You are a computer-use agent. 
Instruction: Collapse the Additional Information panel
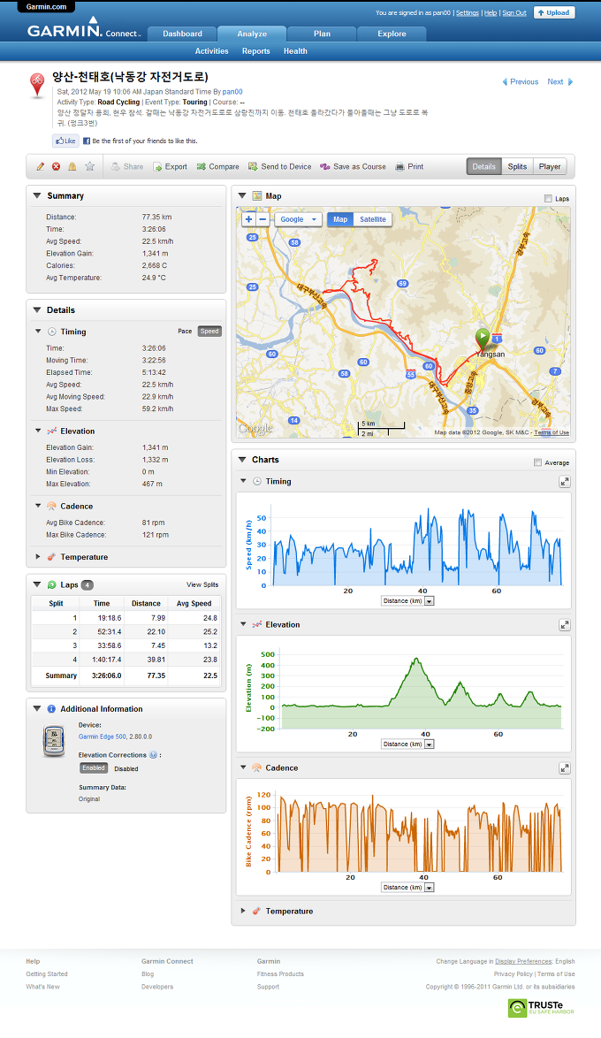[x=37, y=708]
